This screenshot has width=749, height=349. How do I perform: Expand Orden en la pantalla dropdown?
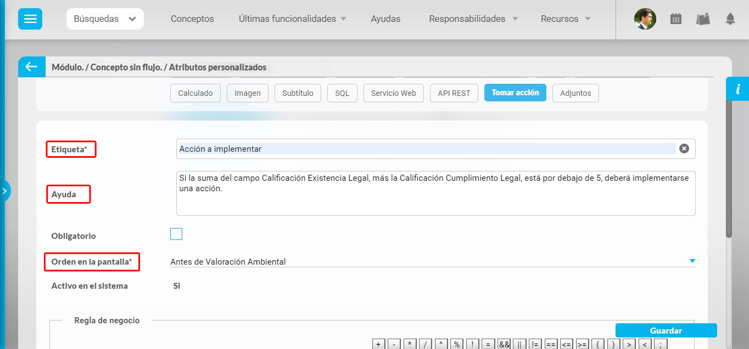[692, 261]
